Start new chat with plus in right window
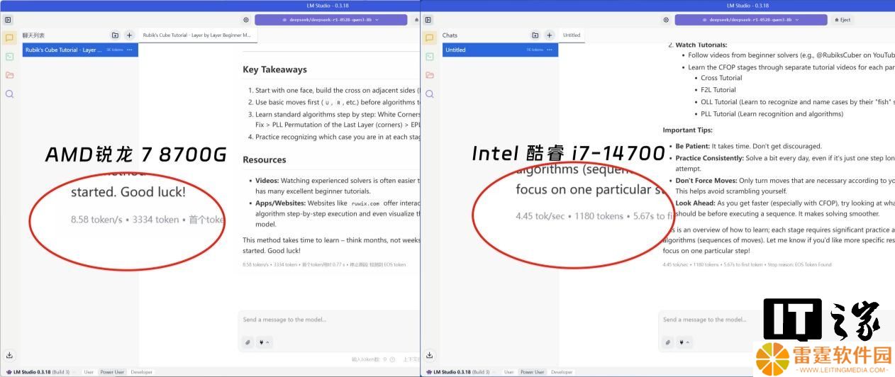This screenshot has height=377, width=895. pos(549,35)
